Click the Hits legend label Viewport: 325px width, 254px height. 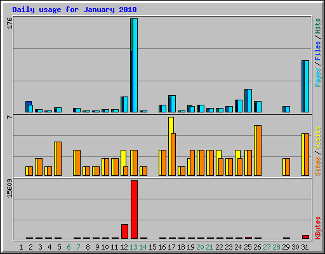coord(318,26)
